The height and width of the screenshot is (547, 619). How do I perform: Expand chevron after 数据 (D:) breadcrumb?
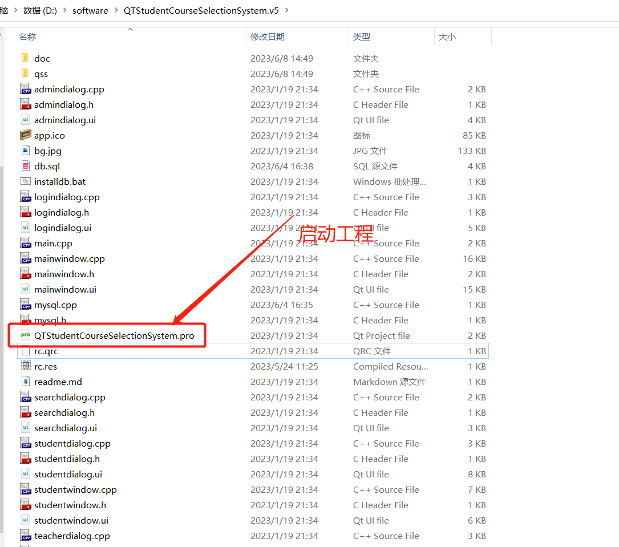click(x=64, y=10)
